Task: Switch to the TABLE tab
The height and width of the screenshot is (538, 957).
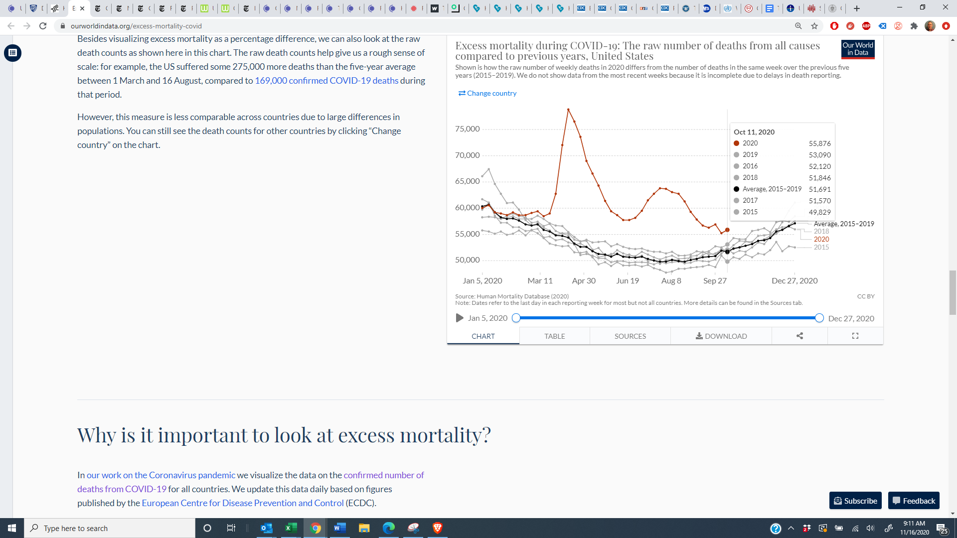Action: [554, 336]
